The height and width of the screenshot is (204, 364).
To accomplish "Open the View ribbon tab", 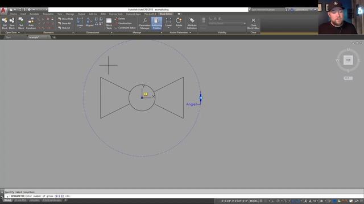I will pos(60,14).
